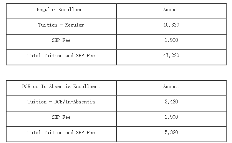
Task: Click the 1,900 value in second table
Action: tap(171, 117)
